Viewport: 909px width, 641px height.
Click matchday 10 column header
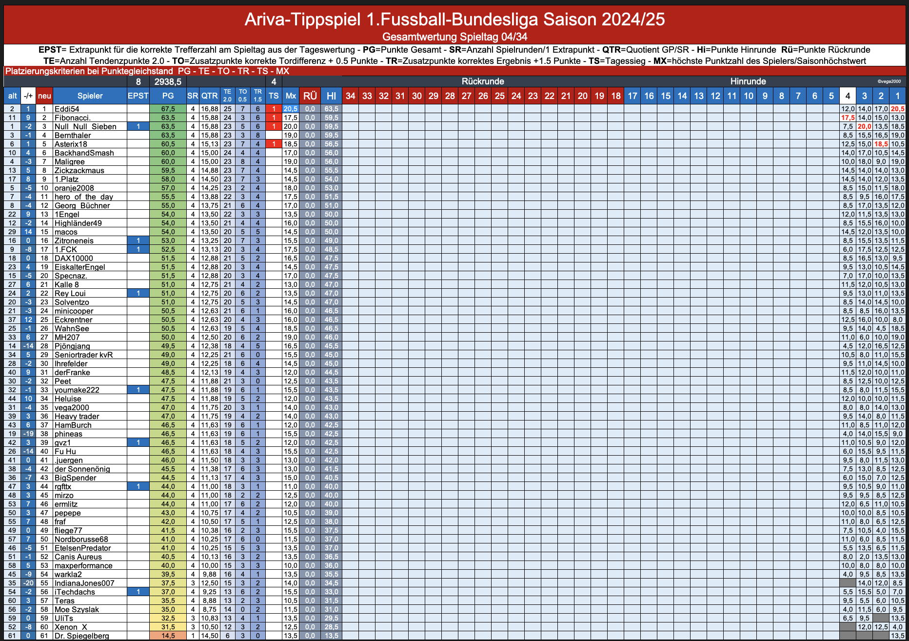click(748, 96)
